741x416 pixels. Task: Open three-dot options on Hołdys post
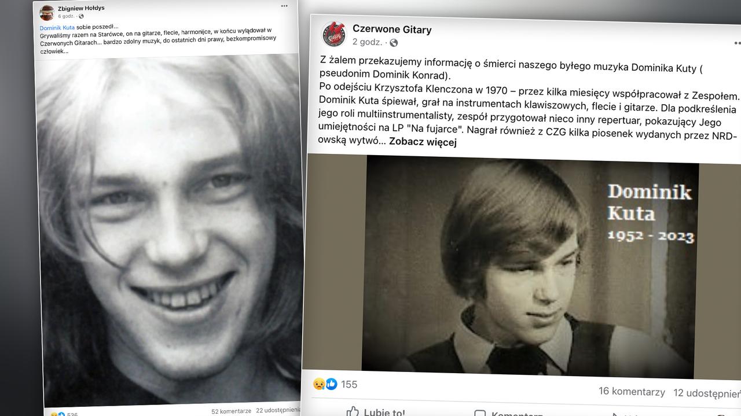284,6
